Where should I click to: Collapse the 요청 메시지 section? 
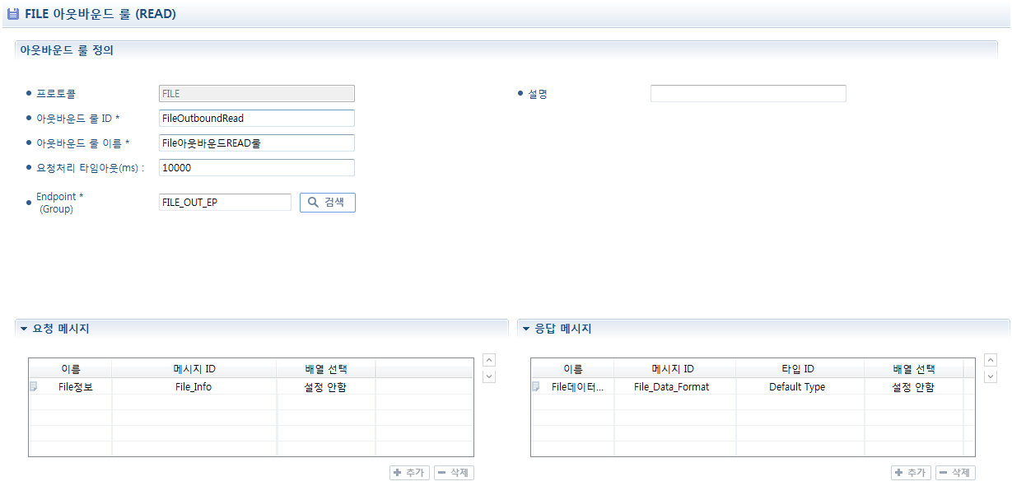(x=24, y=329)
